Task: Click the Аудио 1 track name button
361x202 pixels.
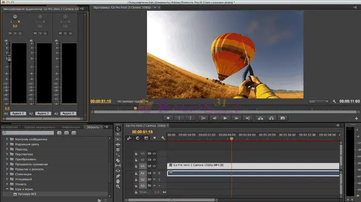Action: (18, 113)
